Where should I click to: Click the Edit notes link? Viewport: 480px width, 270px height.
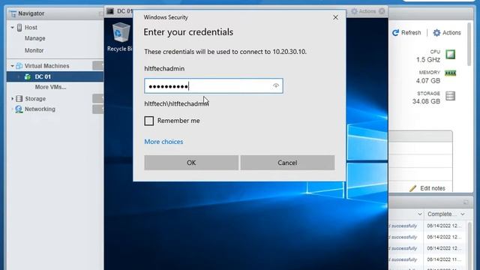[433, 188]
